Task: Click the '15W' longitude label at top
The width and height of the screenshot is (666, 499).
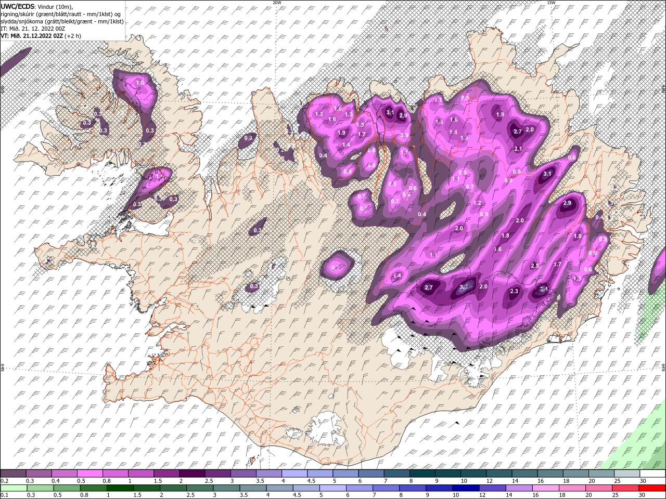Action: 550,3
